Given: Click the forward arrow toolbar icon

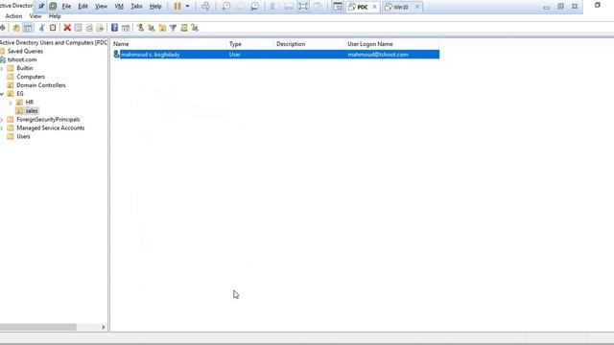Looking at the screenshot, I should point(2,28).
